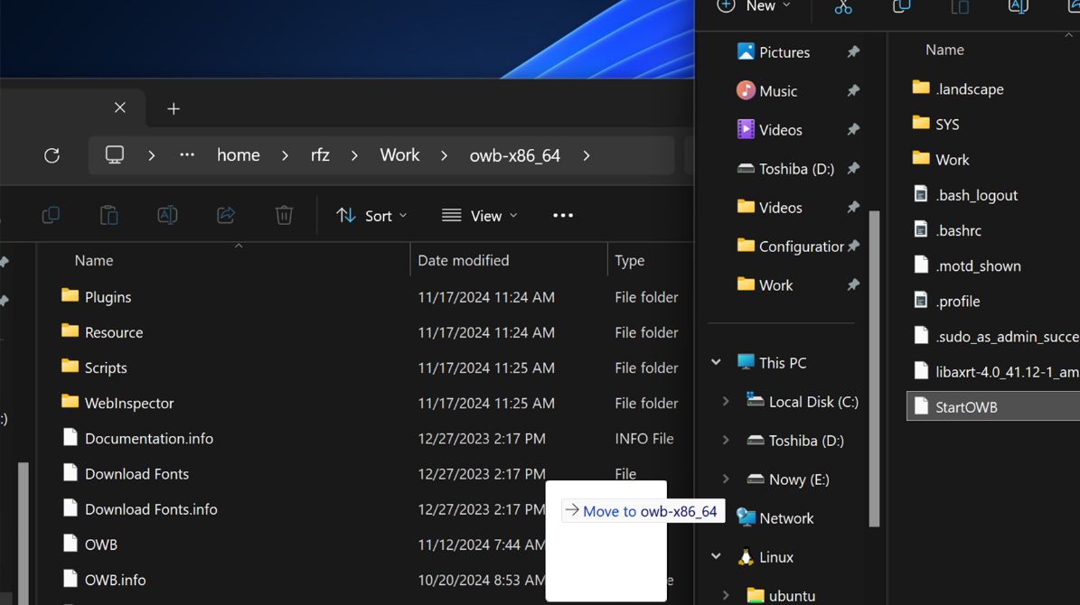Click the Paste icon in right window toolbar
The height and width of the screenshot is (605, 1080).
960,7
